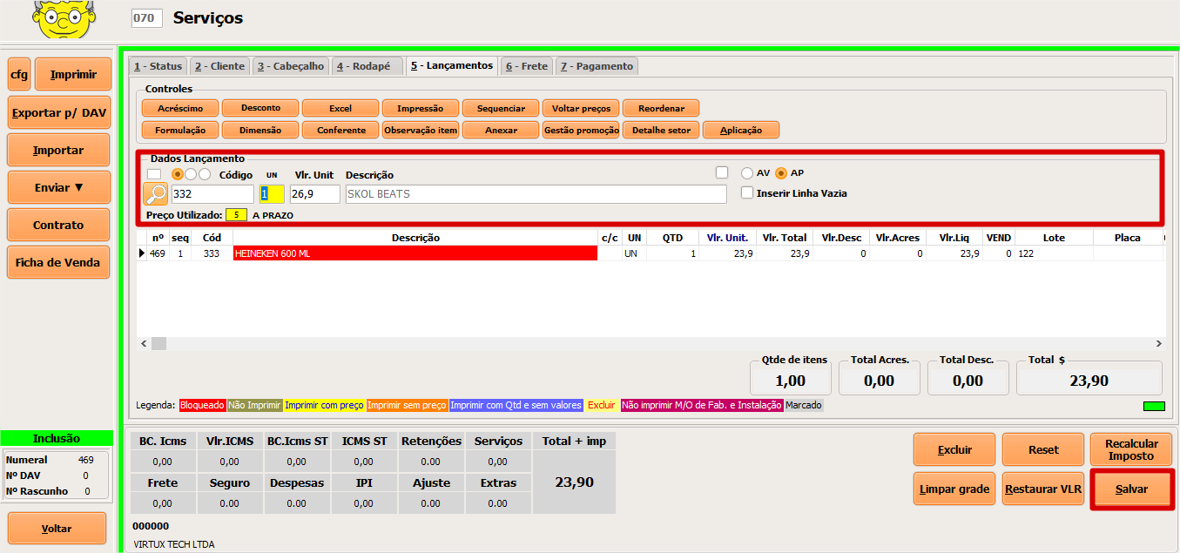The image size is (1180, 553).
Task: Click the yellow Preço Utilizado field
Action: (x=236, y=214)
